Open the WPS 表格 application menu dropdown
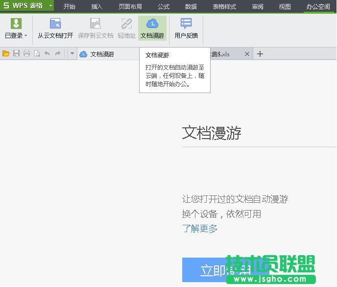Screen dimensions: 337x287 50,6
